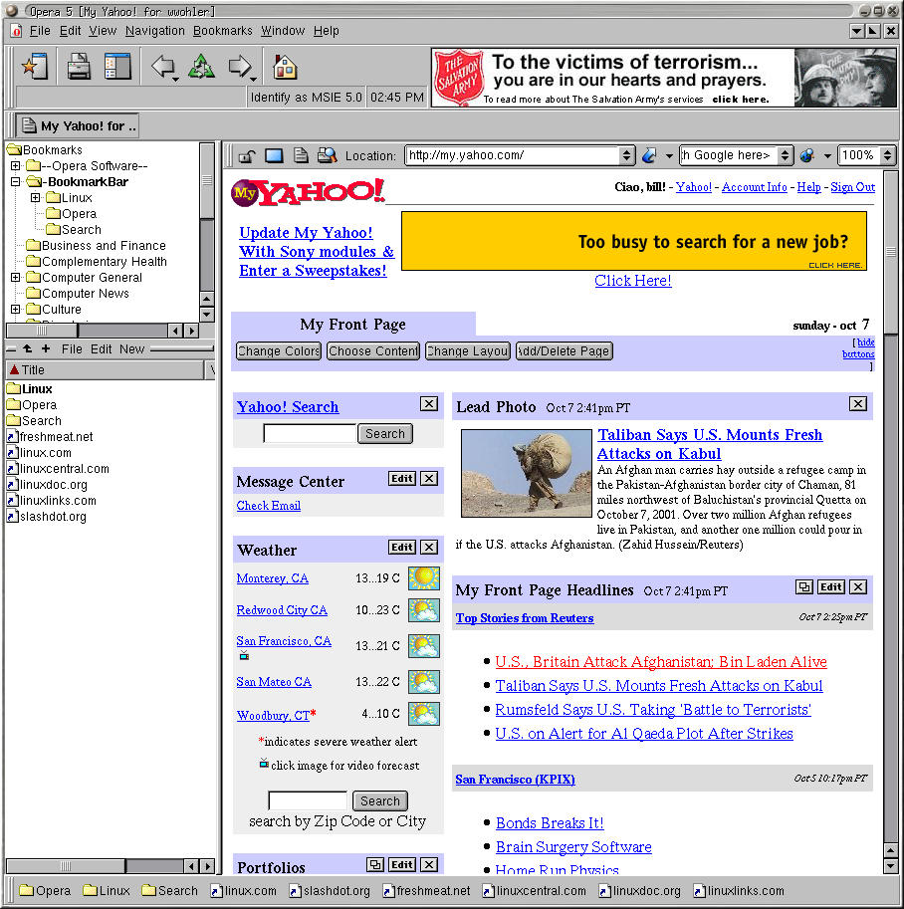Screen dimensions: 904x909
Task: Open the Bookmarks menu
Action: click(x=223, y=31)
